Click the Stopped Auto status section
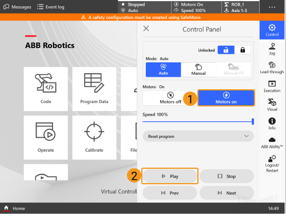This screenshot has width=286, height=214. click(145, 7)
